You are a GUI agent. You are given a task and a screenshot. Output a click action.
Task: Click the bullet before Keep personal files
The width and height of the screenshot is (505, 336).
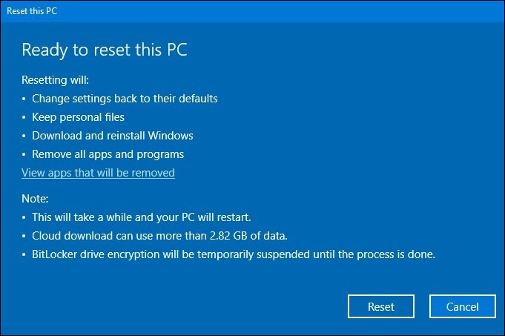[24, 117]
